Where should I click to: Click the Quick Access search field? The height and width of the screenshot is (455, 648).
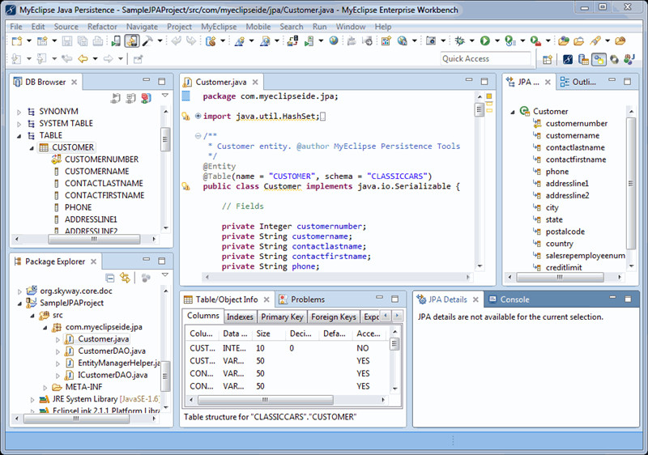pos(484,58)
